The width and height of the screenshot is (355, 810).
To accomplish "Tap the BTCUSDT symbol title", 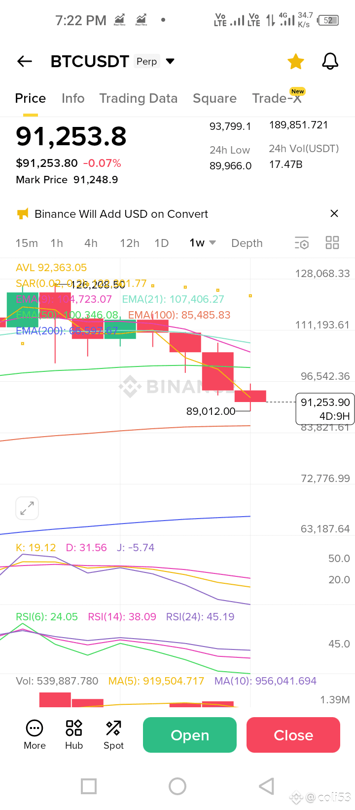I will click(x=90, y=61).
